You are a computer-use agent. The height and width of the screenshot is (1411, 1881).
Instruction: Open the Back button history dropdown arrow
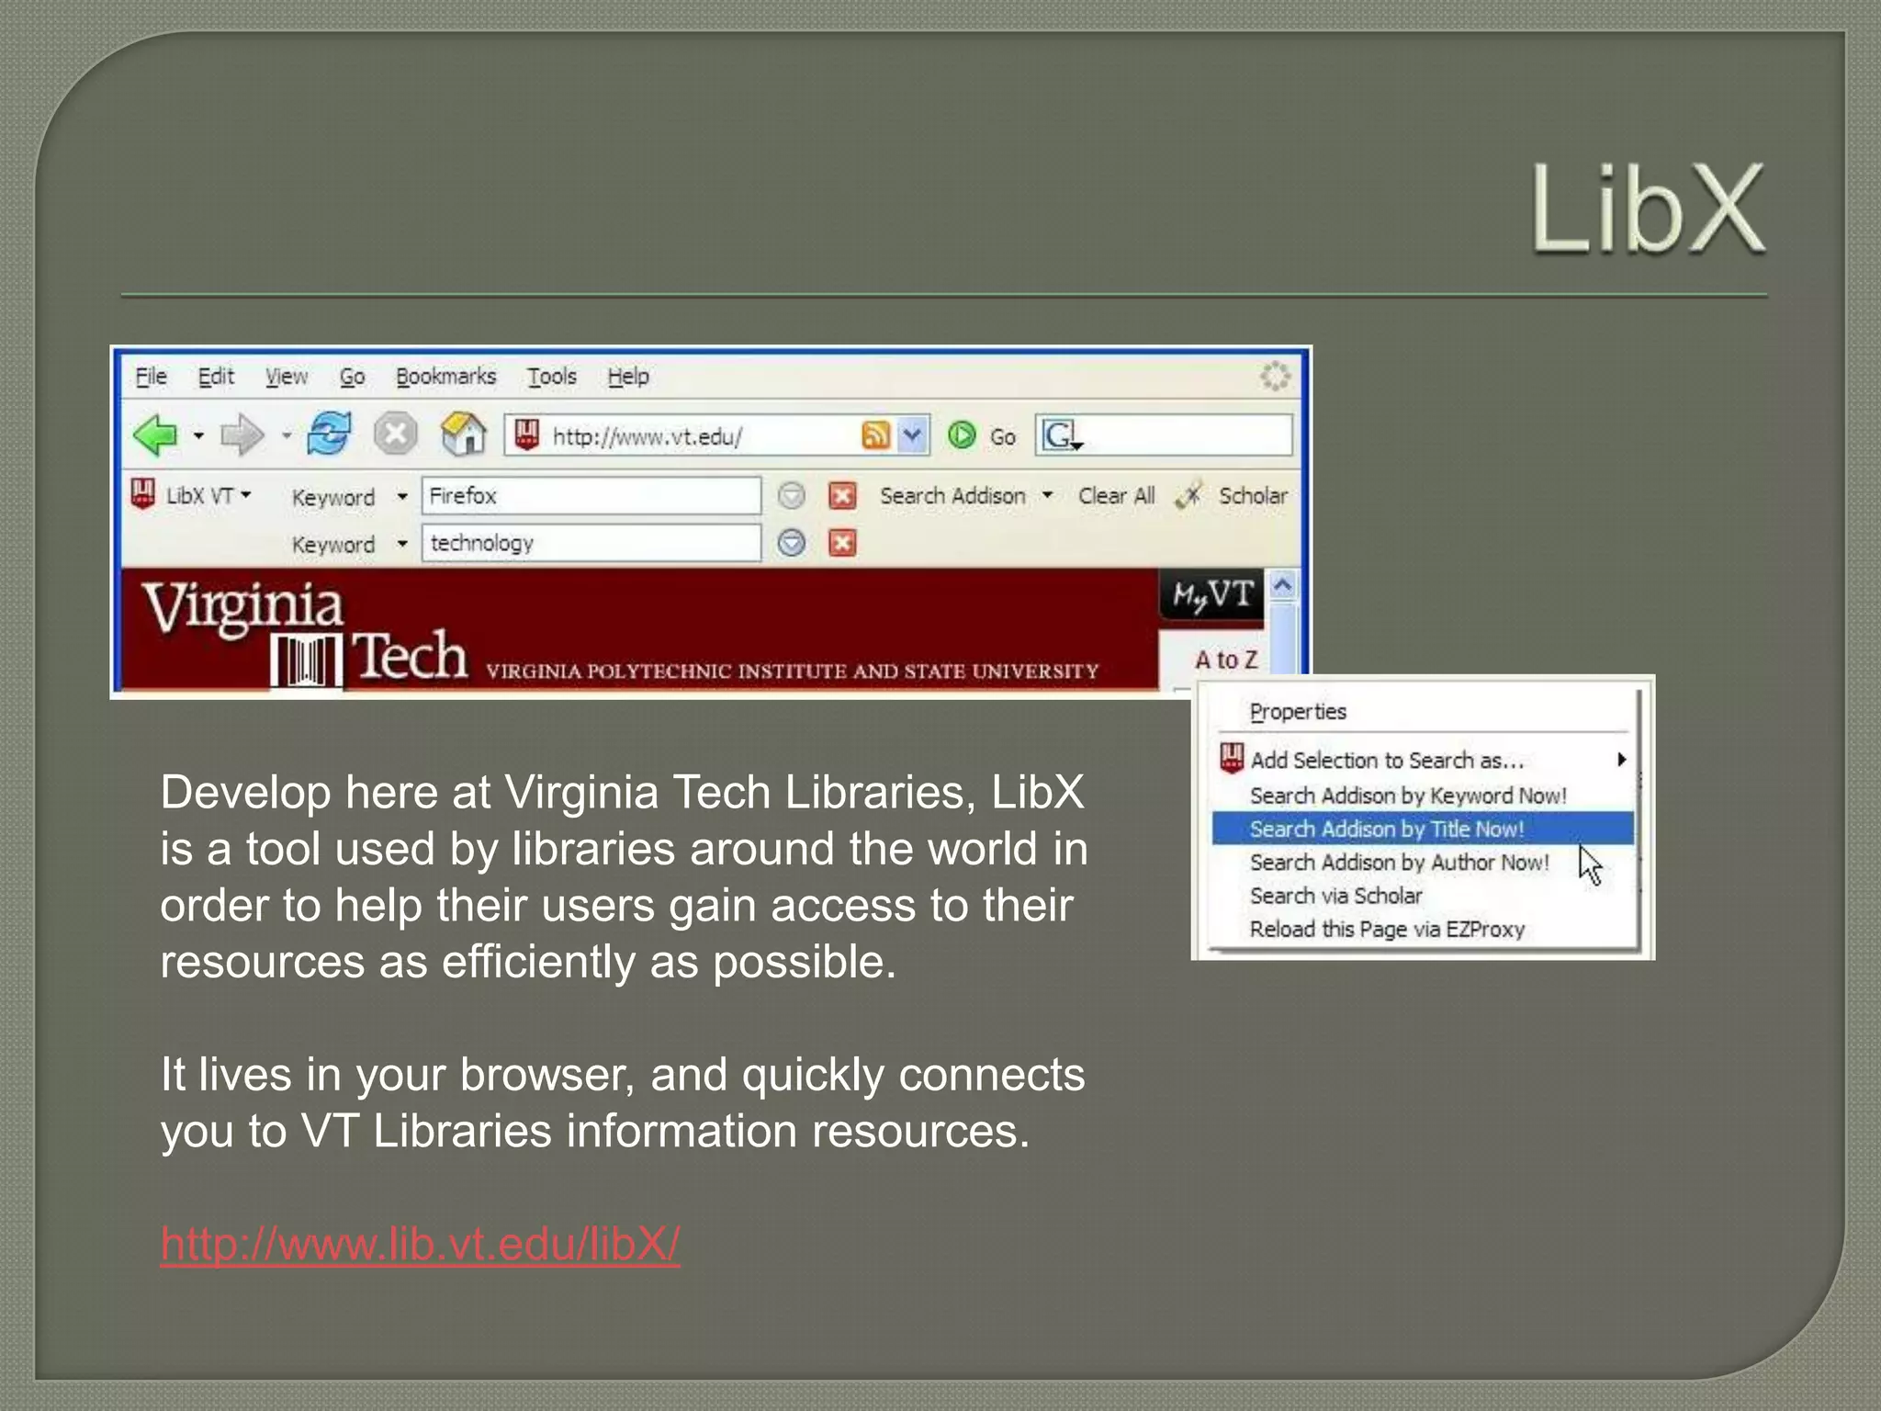pos(198,435)
